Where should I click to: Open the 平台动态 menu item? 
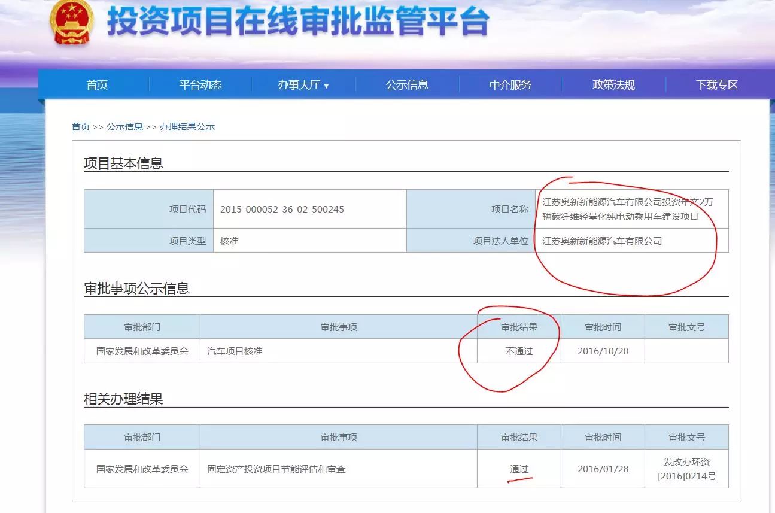(200, 85)
